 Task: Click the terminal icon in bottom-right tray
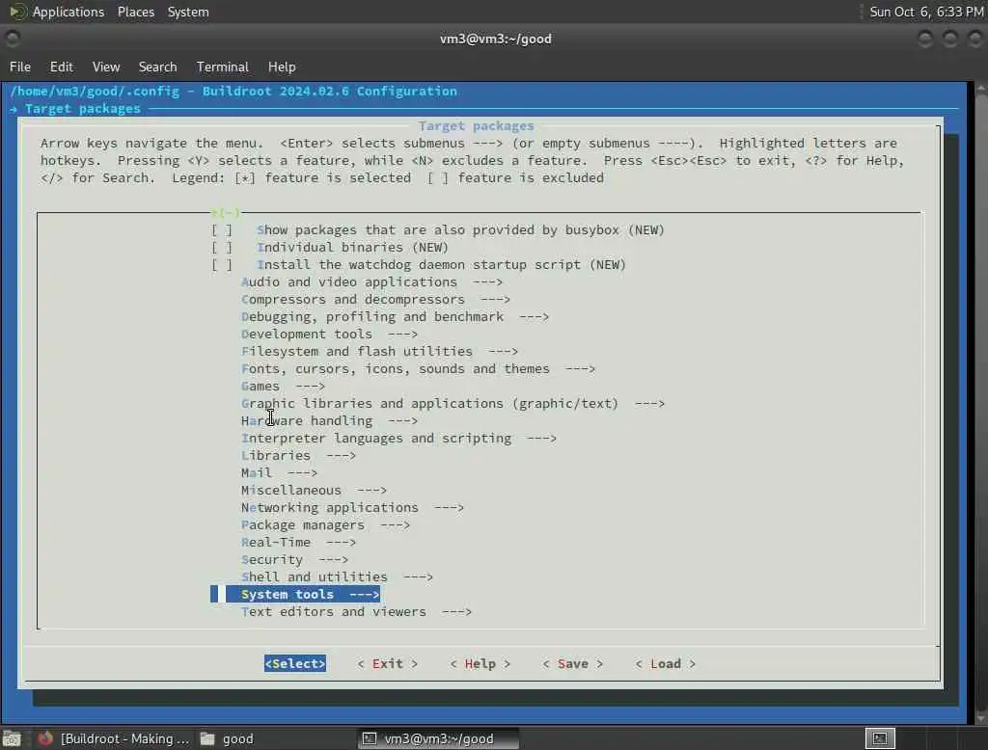point(880,738)
